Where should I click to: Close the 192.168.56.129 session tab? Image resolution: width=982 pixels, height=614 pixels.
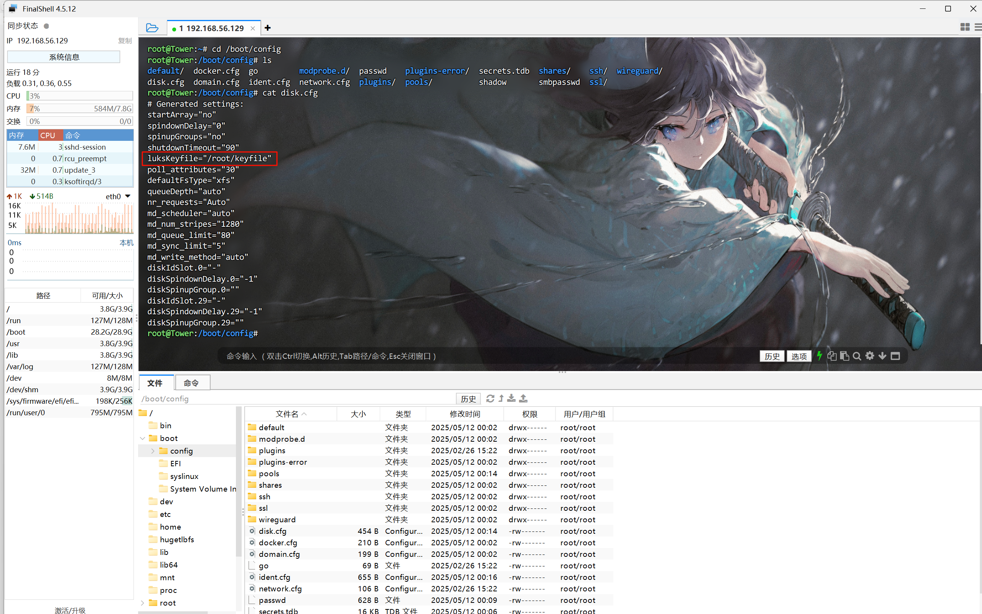[253, 28]
